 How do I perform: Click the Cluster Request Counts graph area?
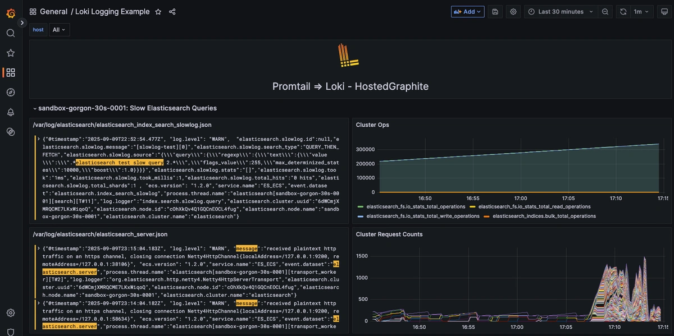pos(517,286)
